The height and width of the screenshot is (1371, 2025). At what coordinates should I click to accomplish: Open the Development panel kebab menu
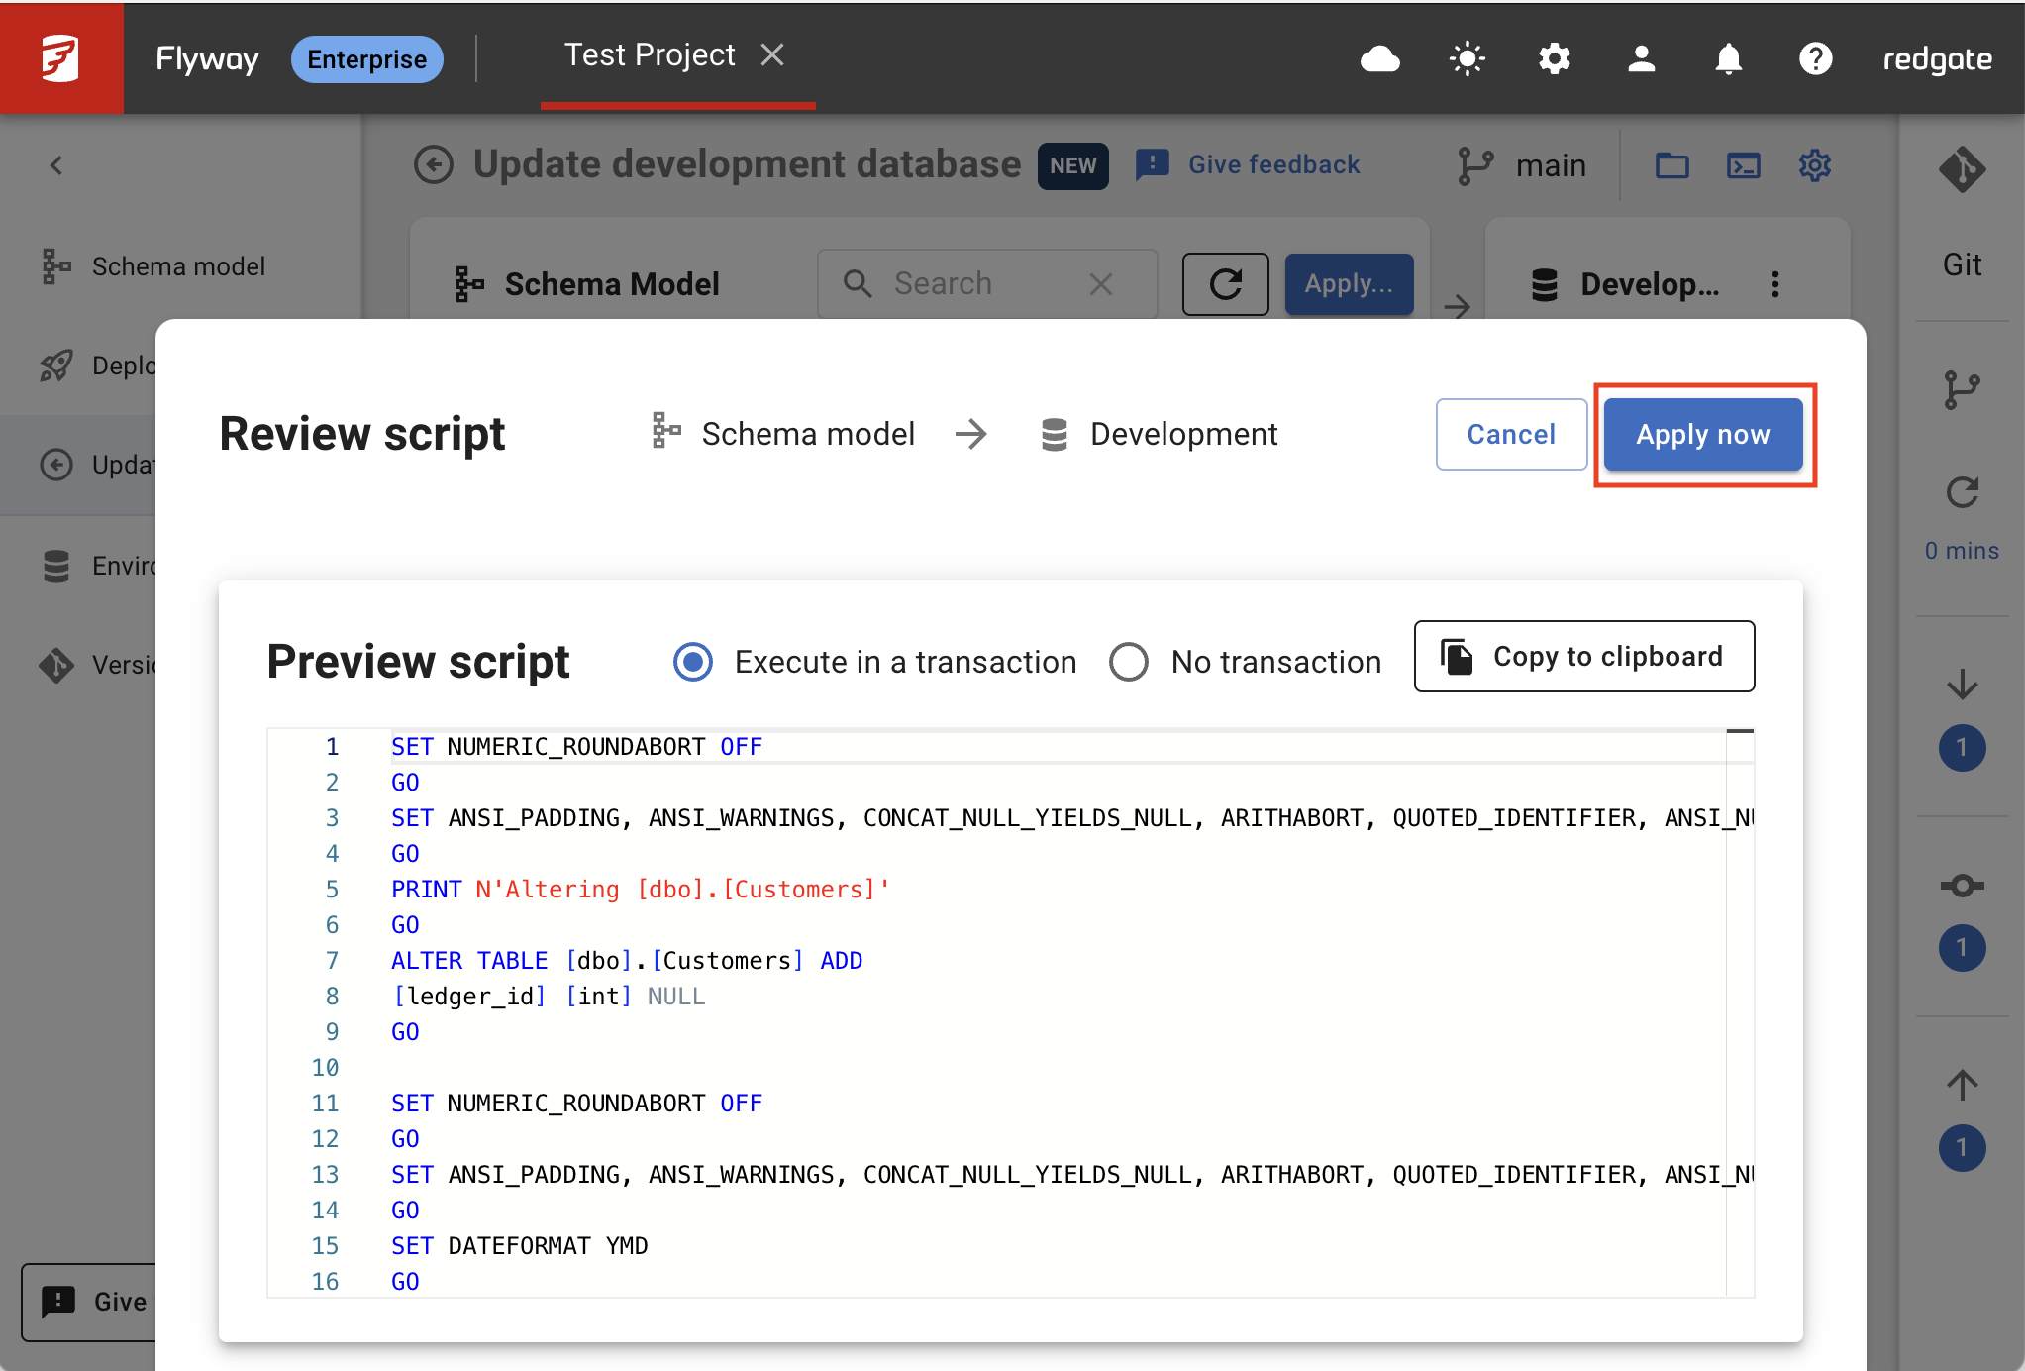[x=1775, y=284]
